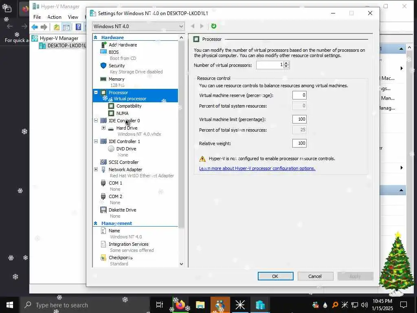Click the COM 1 port icon
417x313 pixels.
[103, 183]
